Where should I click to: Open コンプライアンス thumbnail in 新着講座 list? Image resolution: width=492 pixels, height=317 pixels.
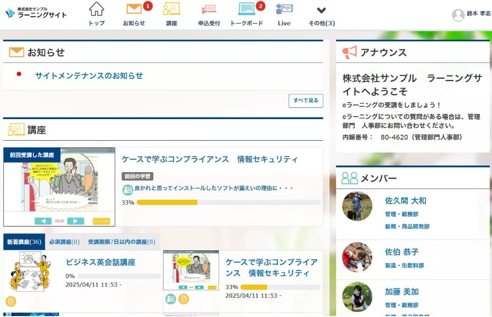click(191, 270)
